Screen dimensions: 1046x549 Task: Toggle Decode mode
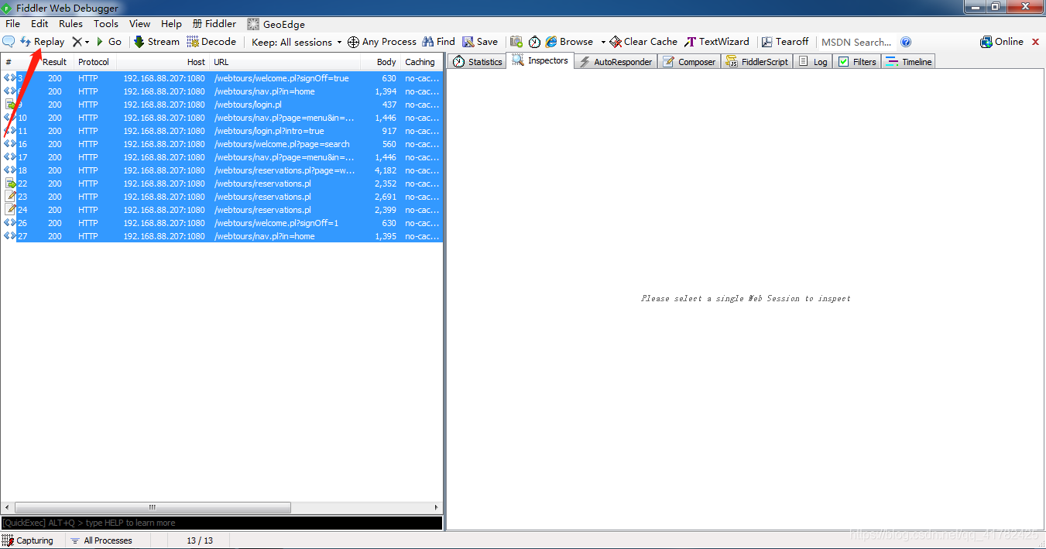211,42
